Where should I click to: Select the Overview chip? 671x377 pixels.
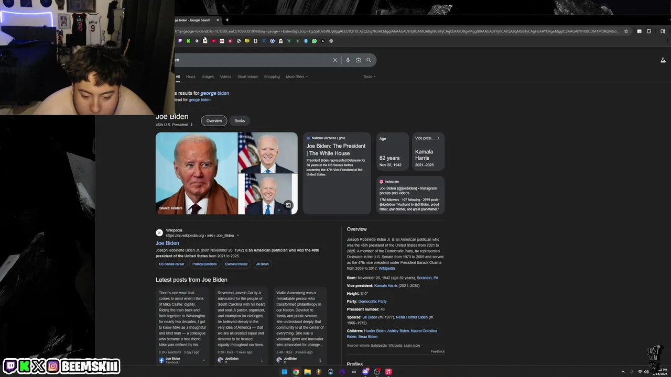pos(214,121)
